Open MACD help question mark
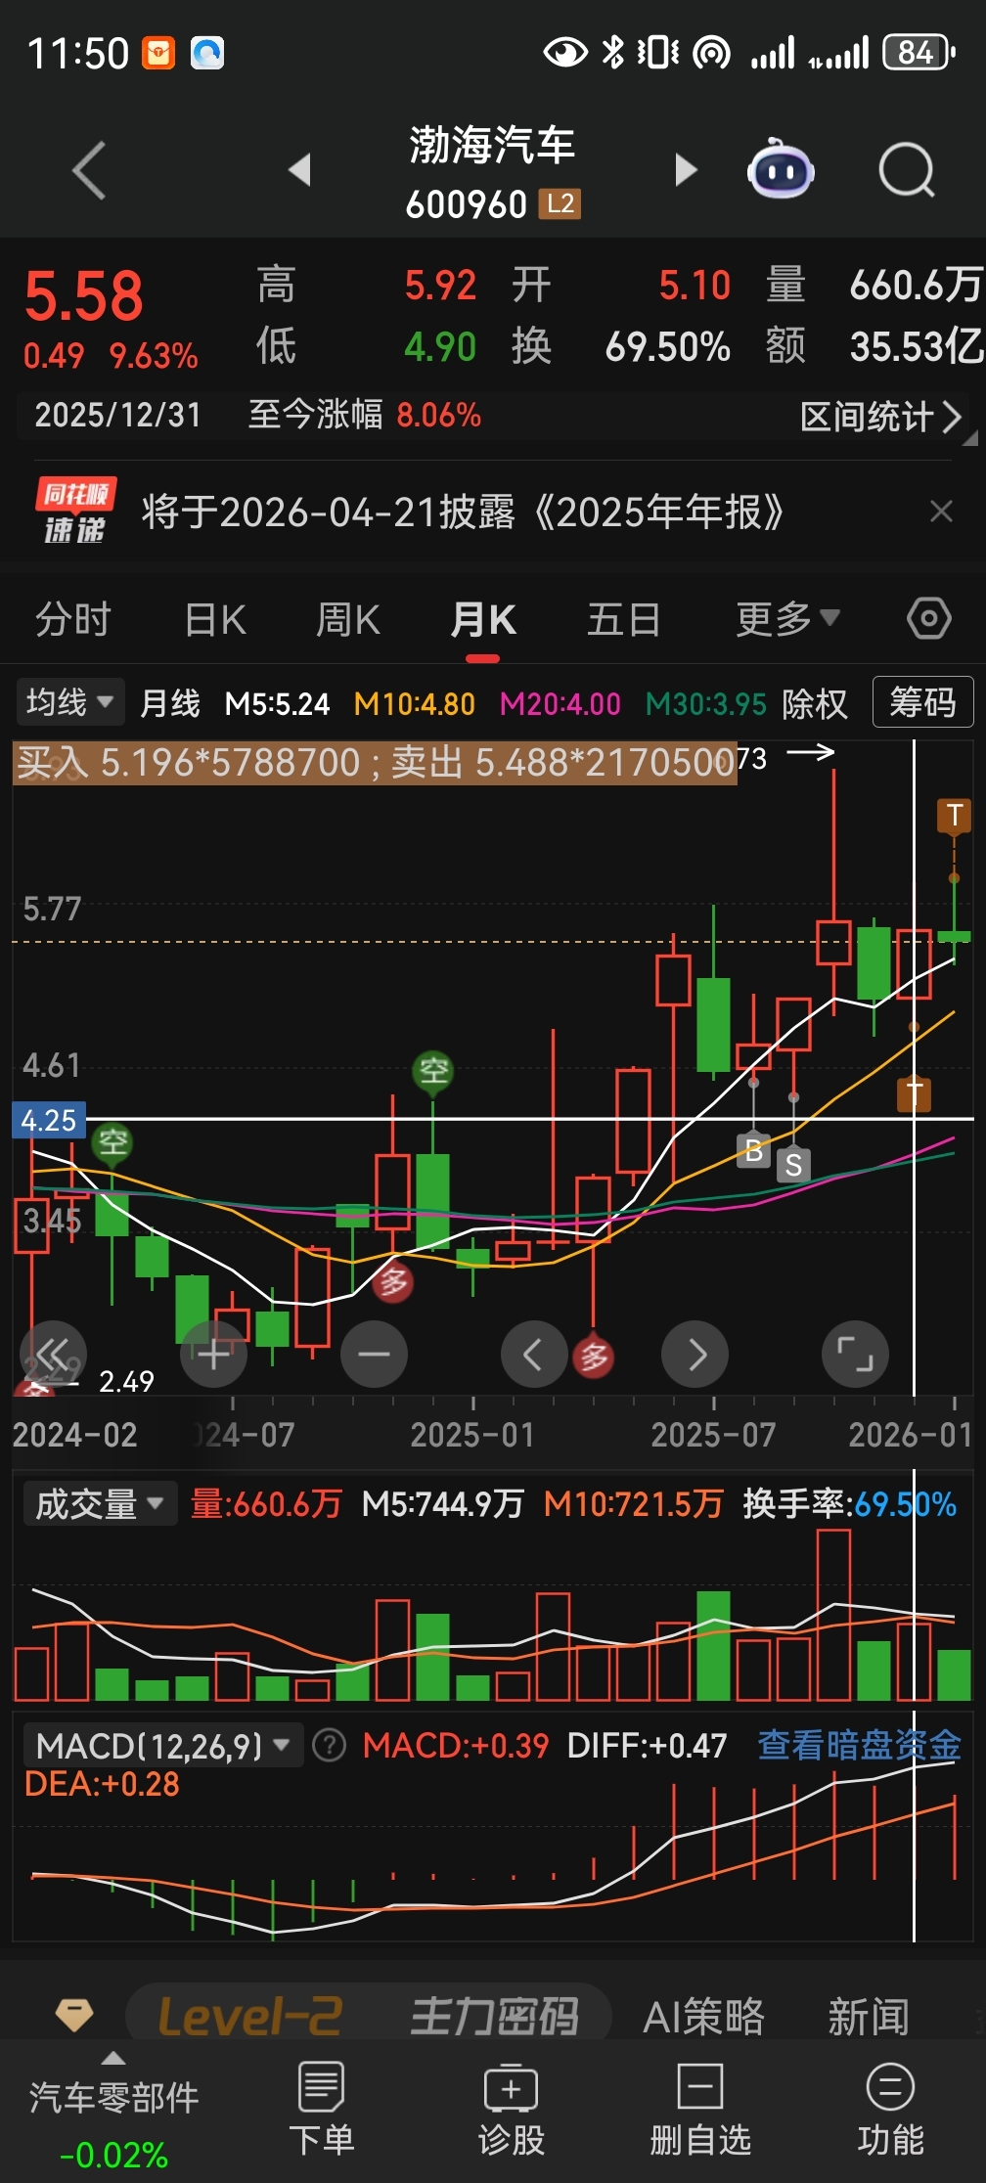 330,1746
